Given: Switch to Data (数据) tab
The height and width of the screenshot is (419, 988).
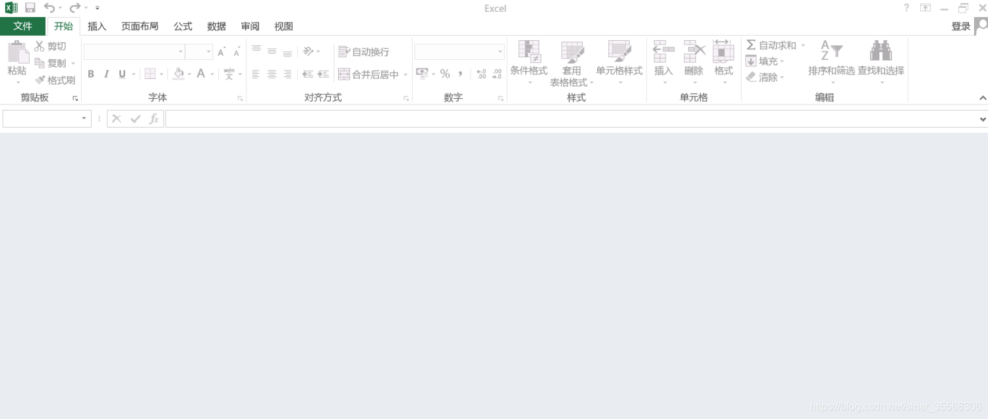Looking at the screenshot, I should 216,26.
